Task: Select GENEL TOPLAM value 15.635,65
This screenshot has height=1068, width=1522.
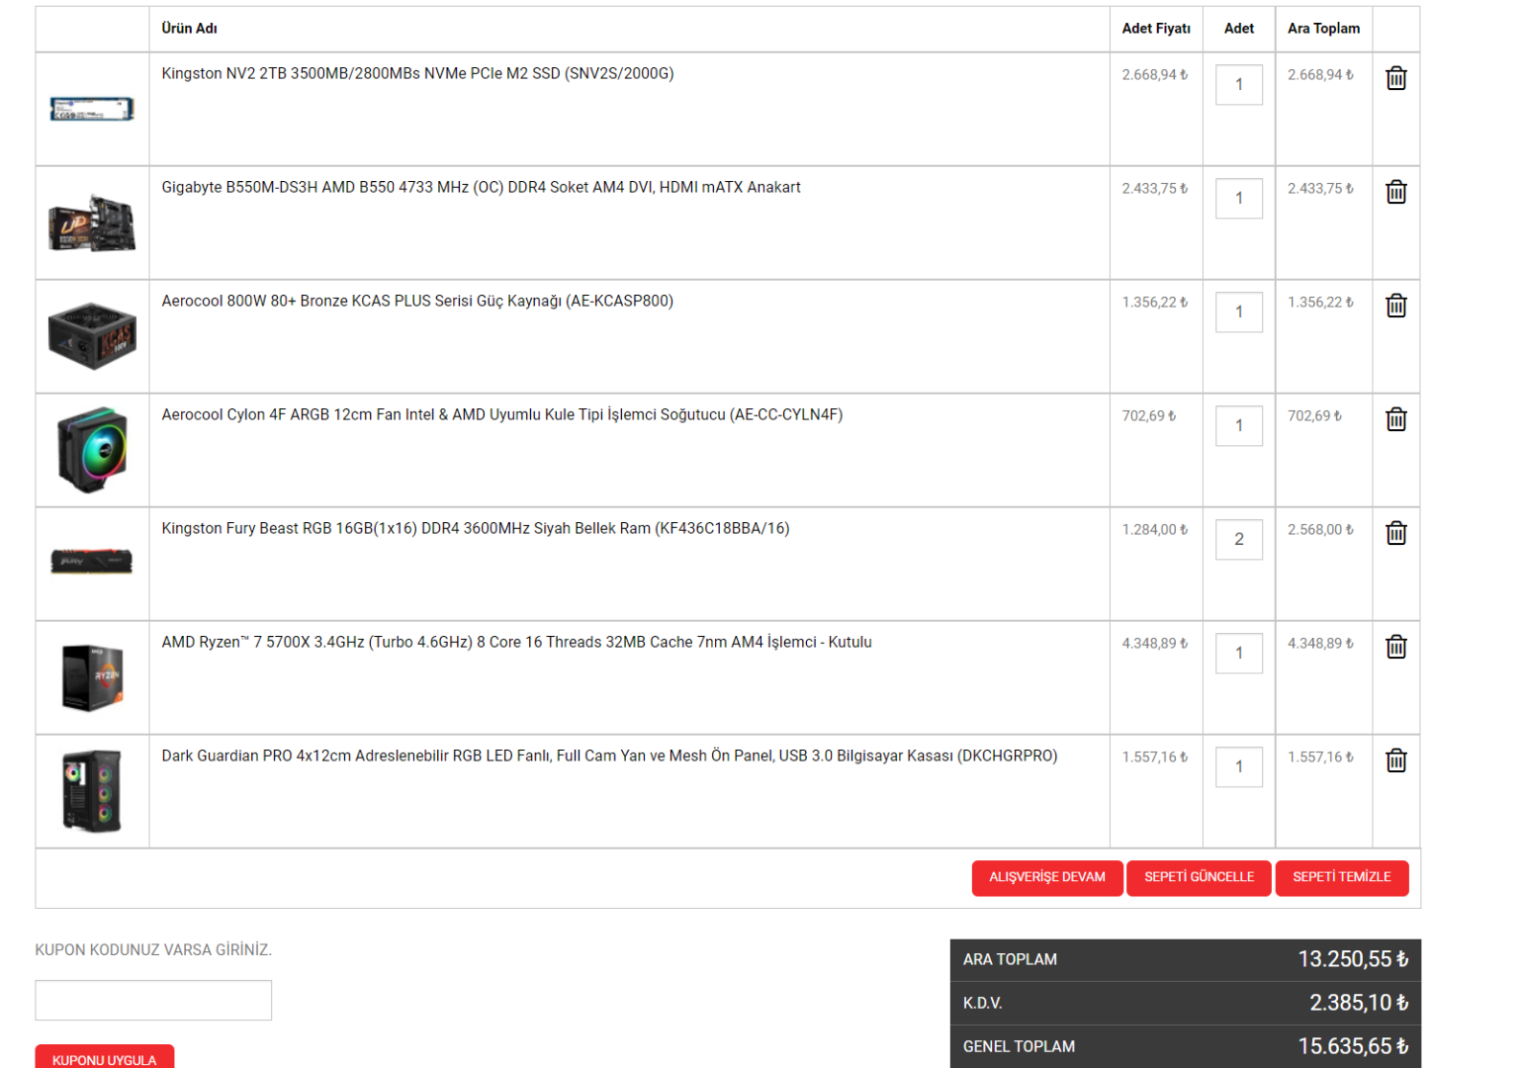Action: pos(1353,1046)
